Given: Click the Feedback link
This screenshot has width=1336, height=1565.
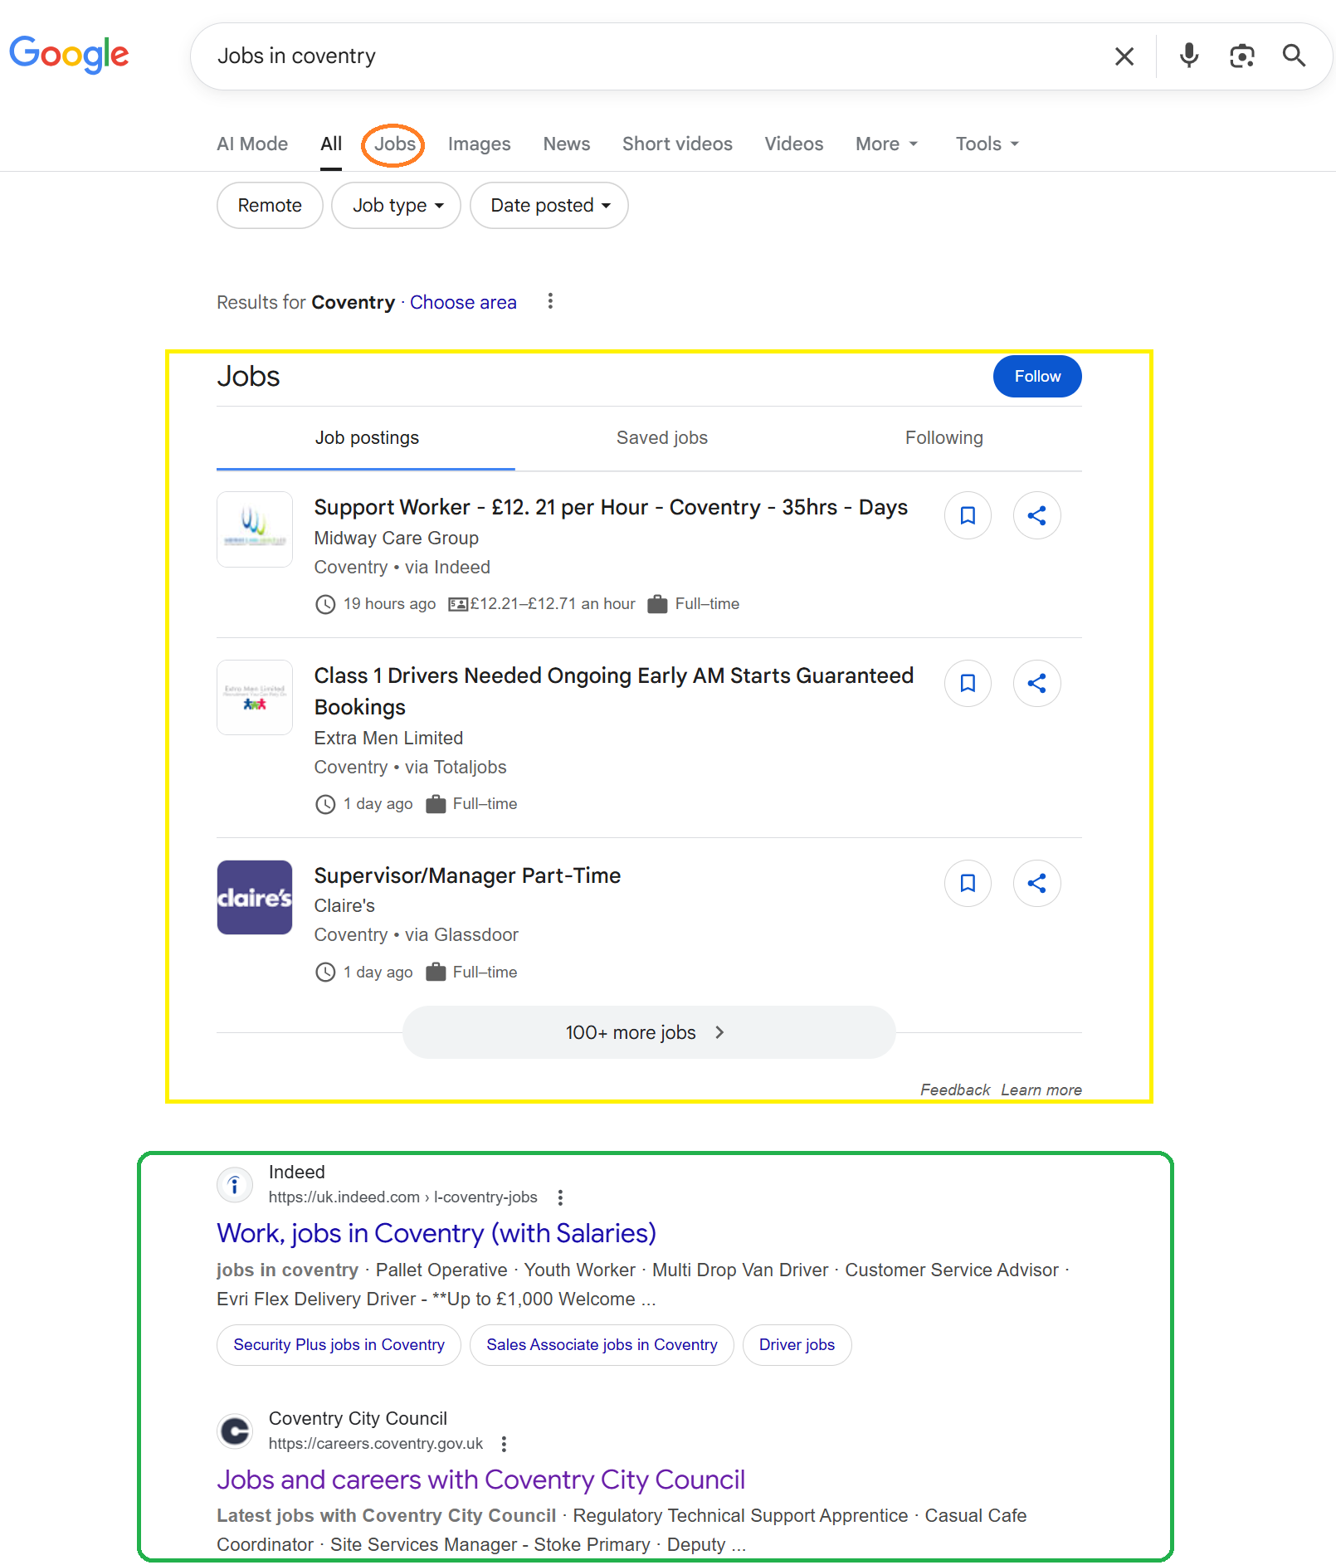Looking at the screenshot, I should tap(955, 1090).
